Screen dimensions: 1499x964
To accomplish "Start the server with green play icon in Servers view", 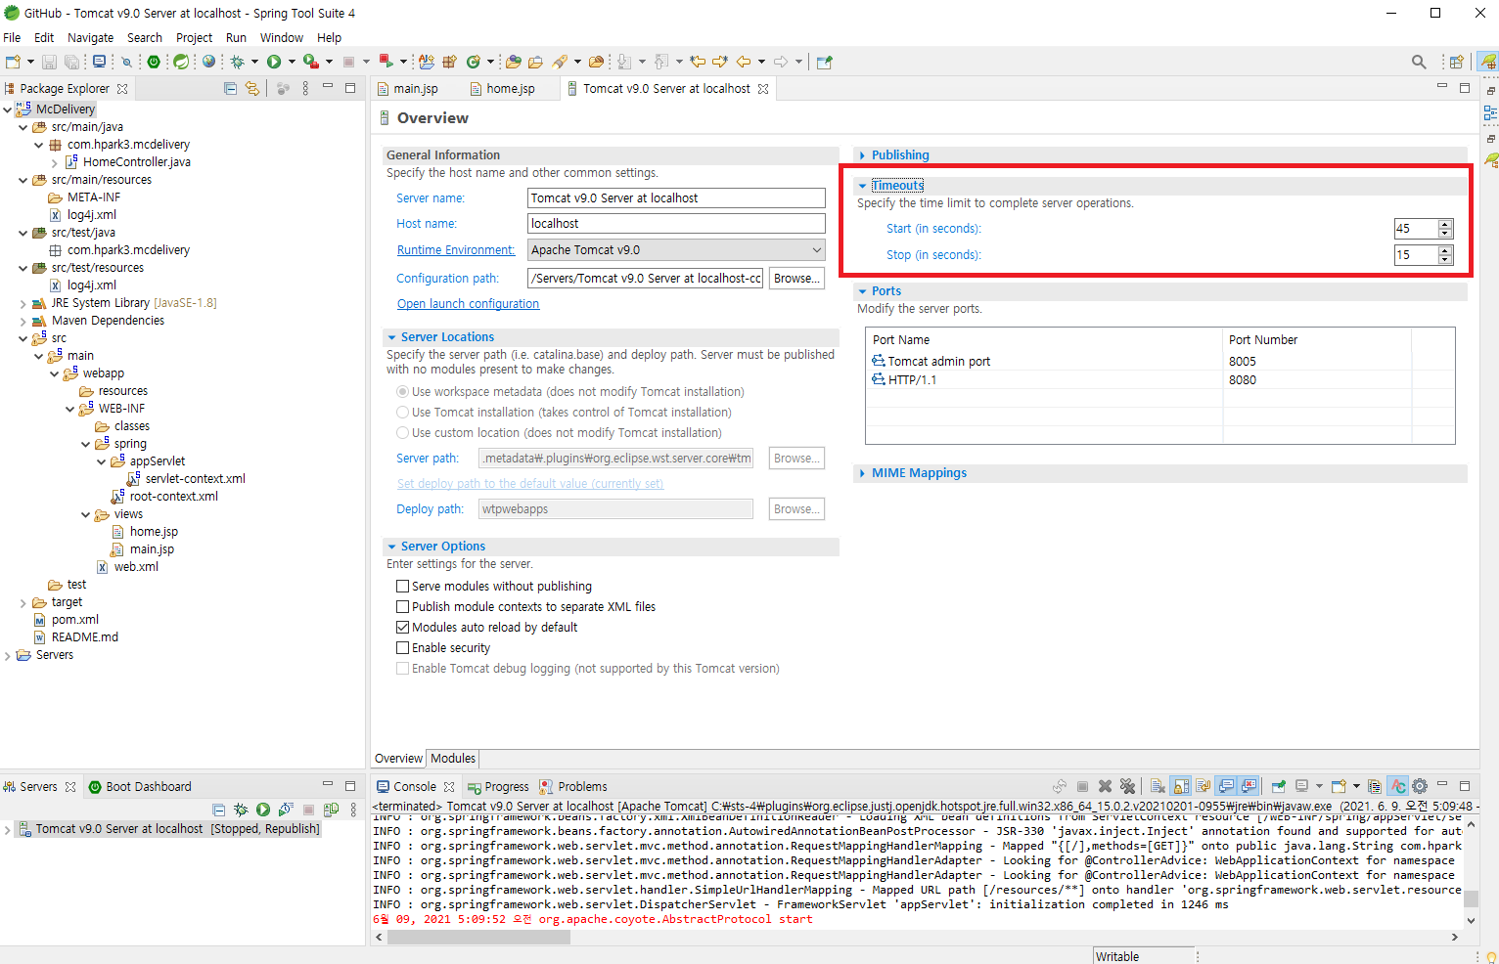I will pyautogui.click(x=263, y=810).
